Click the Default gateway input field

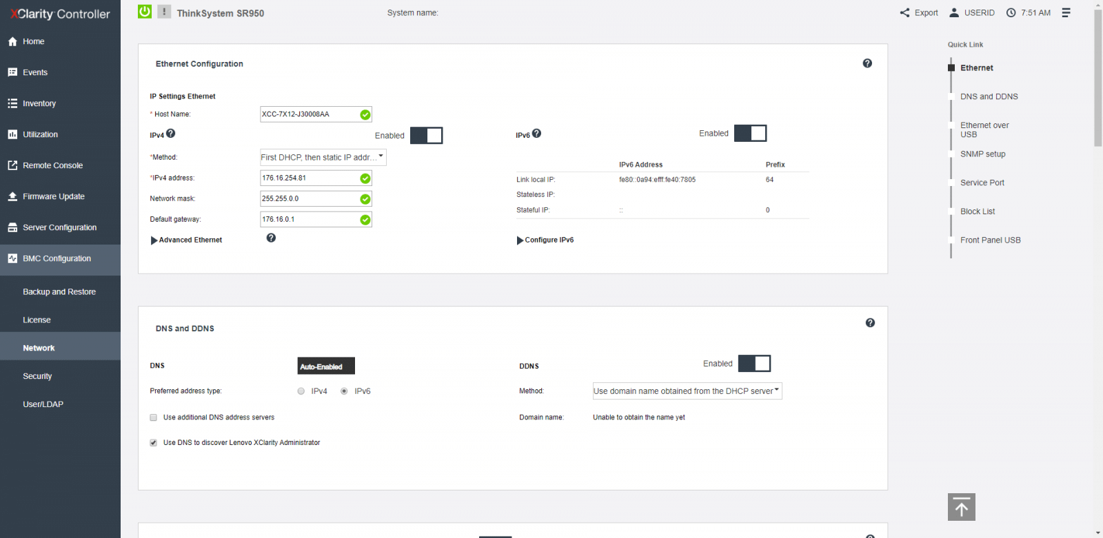click(x=316, y=220)
